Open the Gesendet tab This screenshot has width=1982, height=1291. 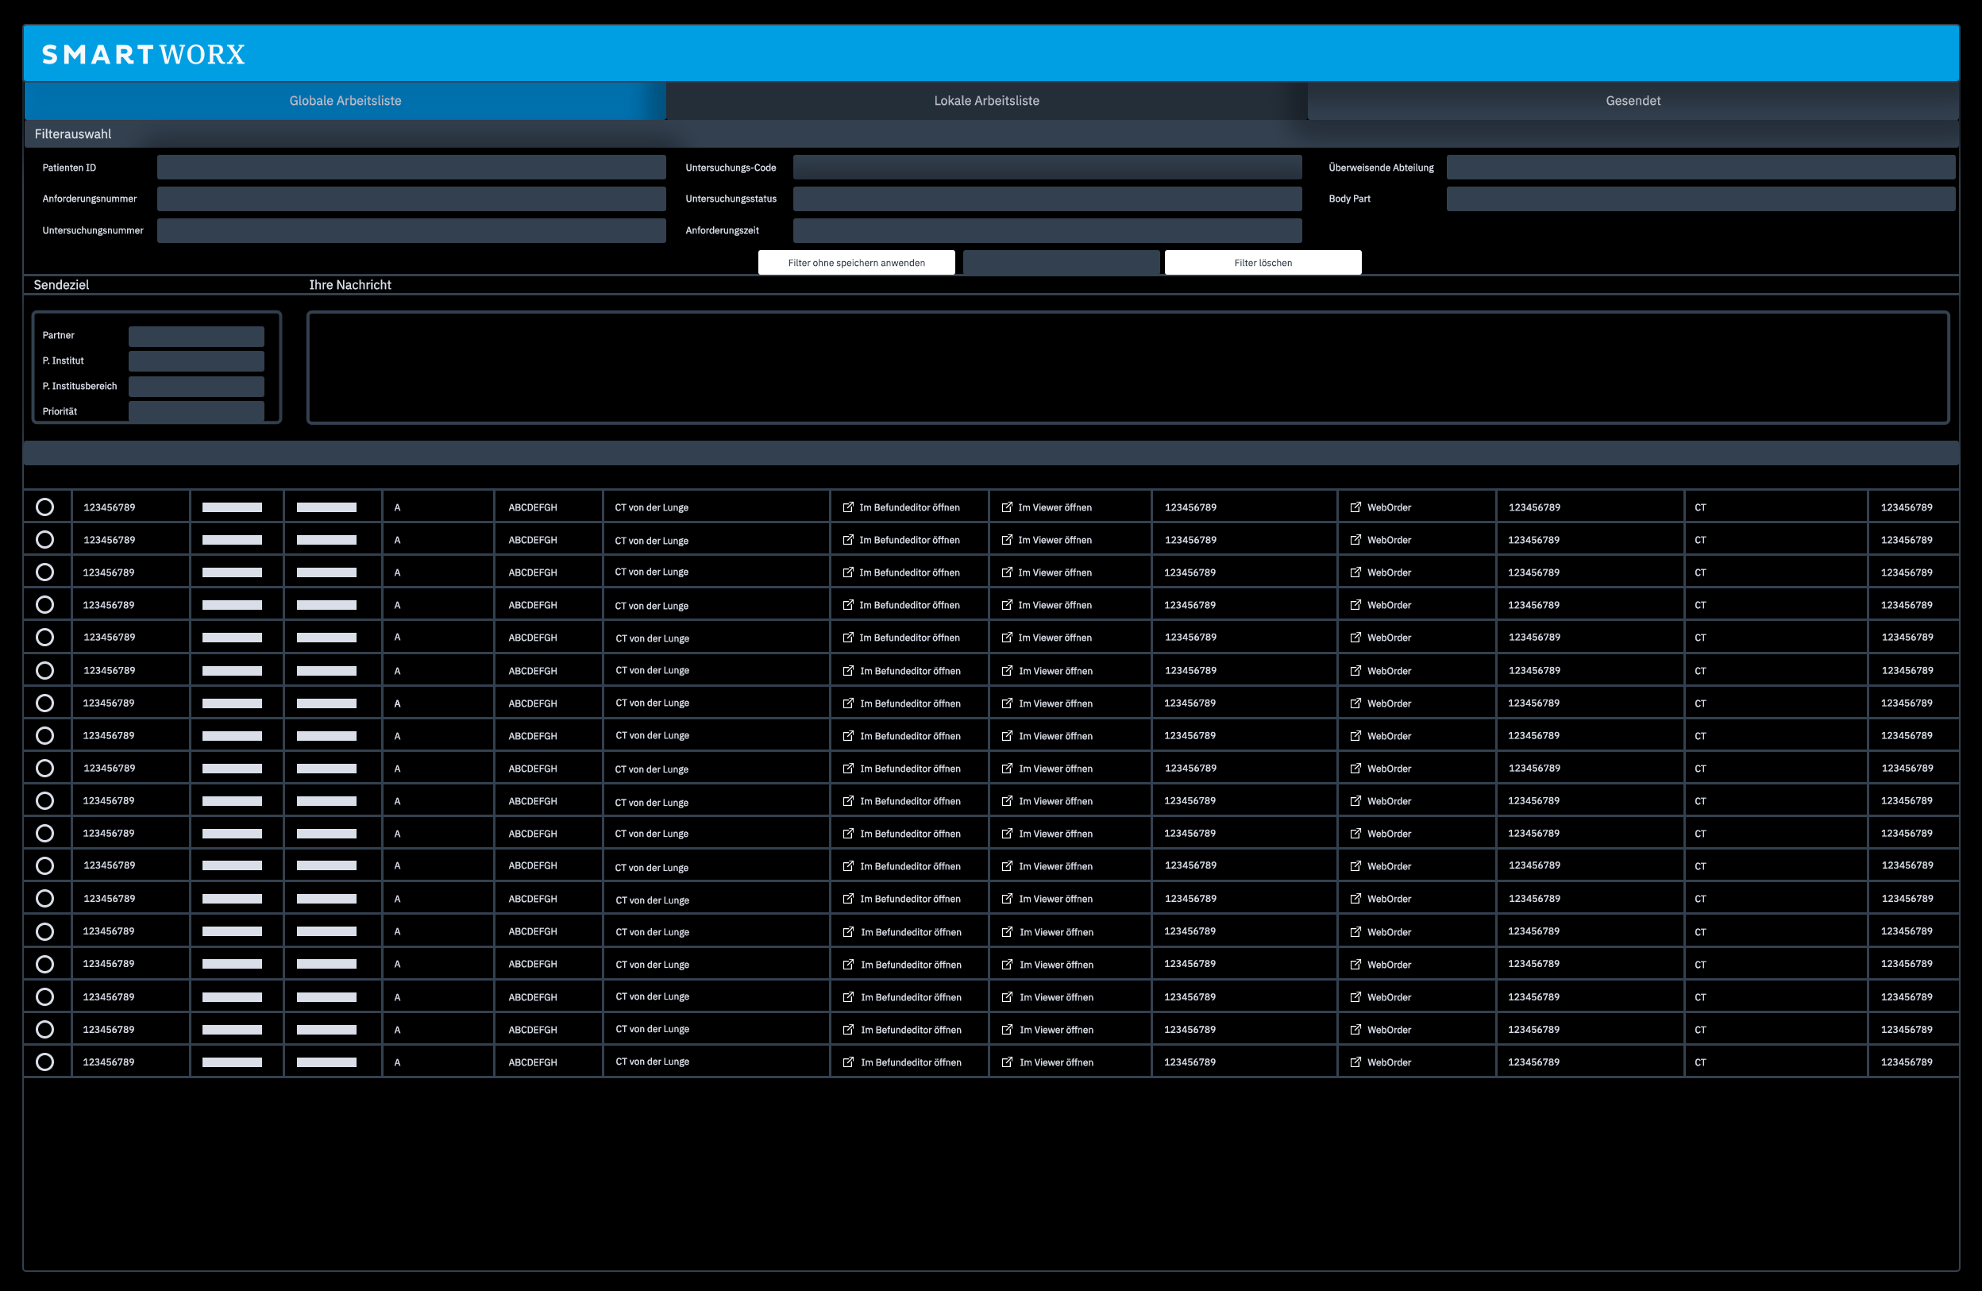(1633, 101)
